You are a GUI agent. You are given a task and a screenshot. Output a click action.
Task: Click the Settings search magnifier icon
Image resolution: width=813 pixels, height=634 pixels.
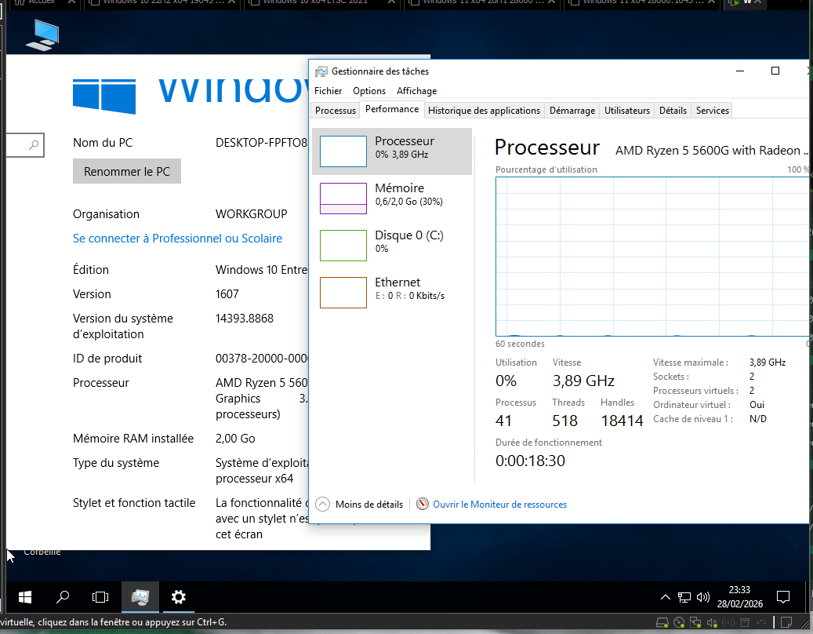coord(34,144)
